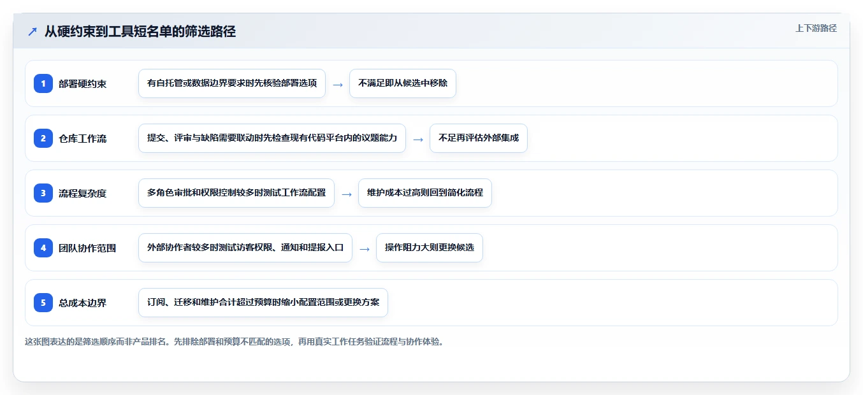Click the box 有自托管或数据边界要求时先核验部署选项

(232, 83)
